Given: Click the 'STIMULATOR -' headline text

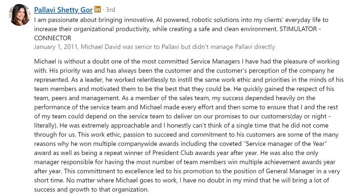Looking at the screenshot, I should [300, 29].
